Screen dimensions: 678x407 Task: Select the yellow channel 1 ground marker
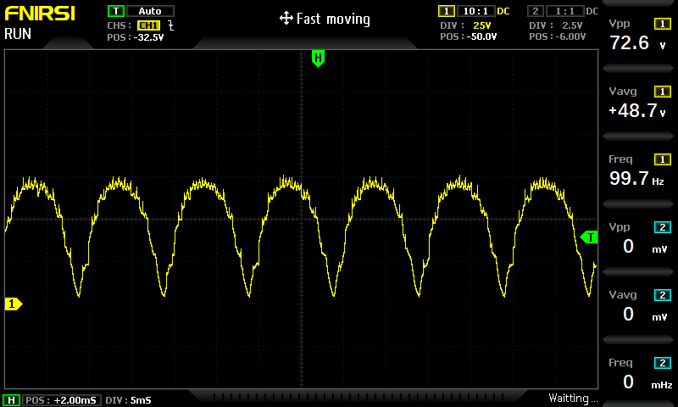[x=14, y=304]
